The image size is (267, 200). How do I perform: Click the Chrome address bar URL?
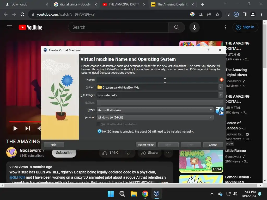pos(66,15)
